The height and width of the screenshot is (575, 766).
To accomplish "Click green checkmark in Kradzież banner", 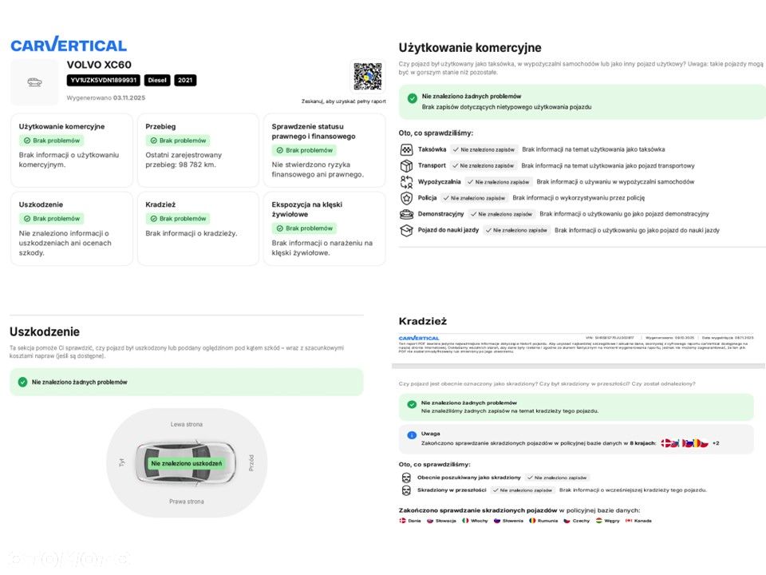I will click(412, 404).
